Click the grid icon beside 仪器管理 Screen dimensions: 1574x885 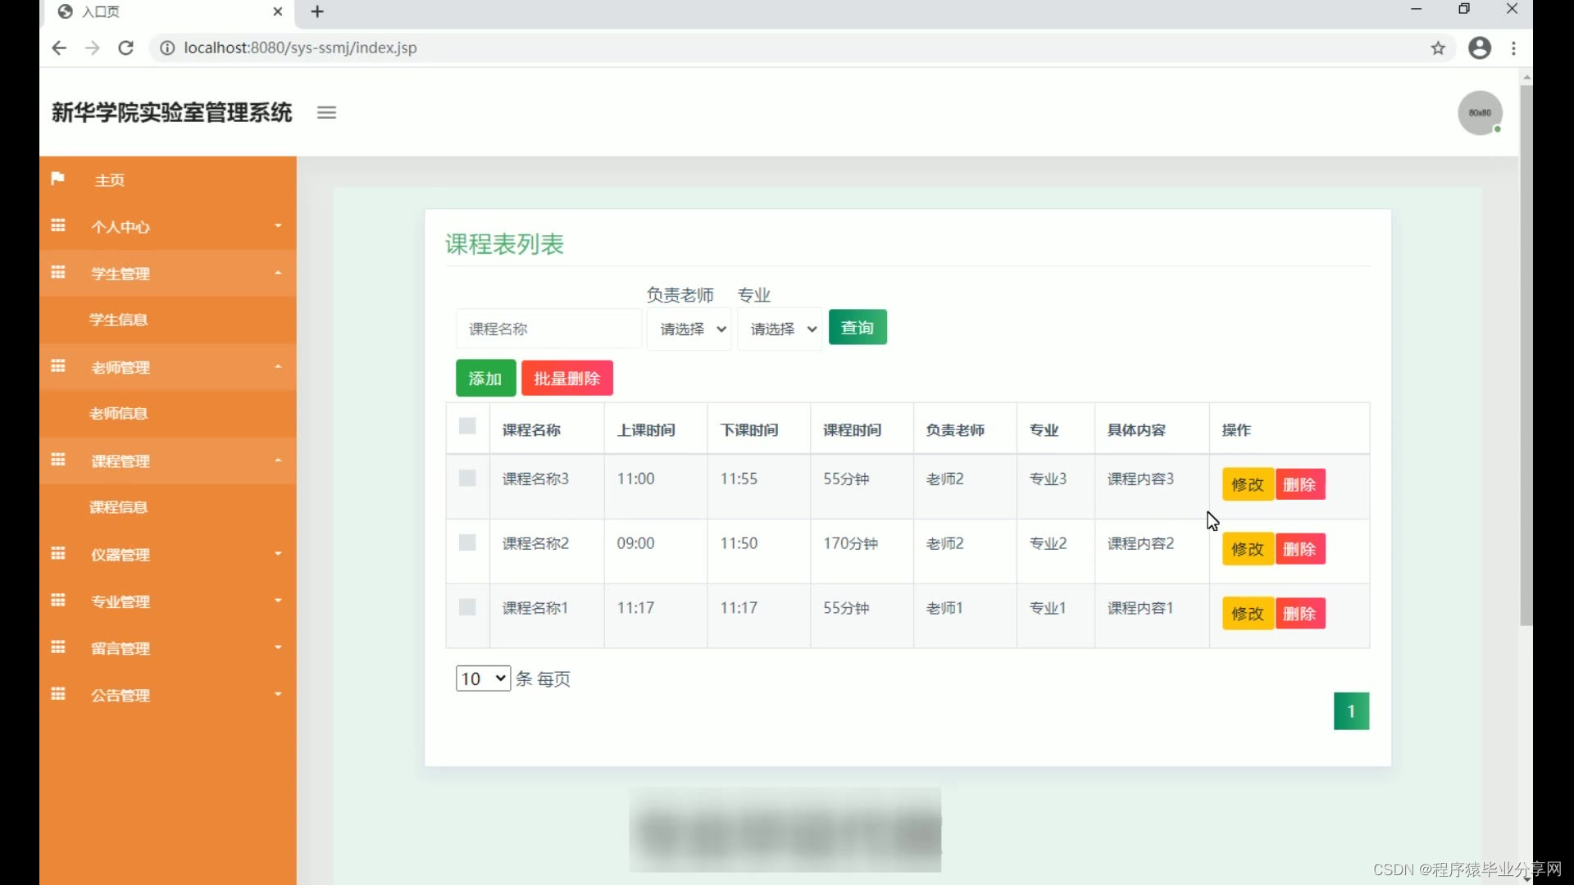[x=58, y=554]
